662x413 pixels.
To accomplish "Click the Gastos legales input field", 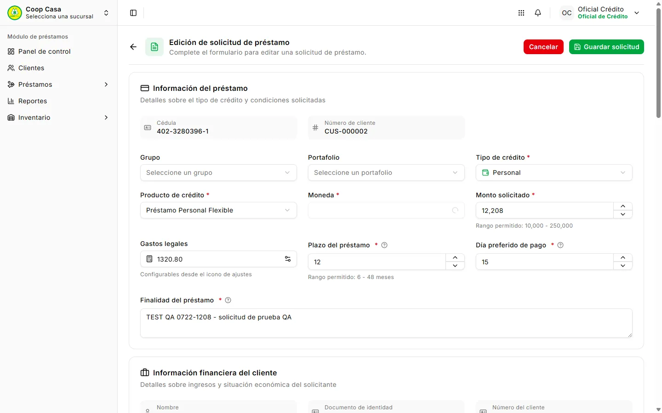I will coord(218,259).
